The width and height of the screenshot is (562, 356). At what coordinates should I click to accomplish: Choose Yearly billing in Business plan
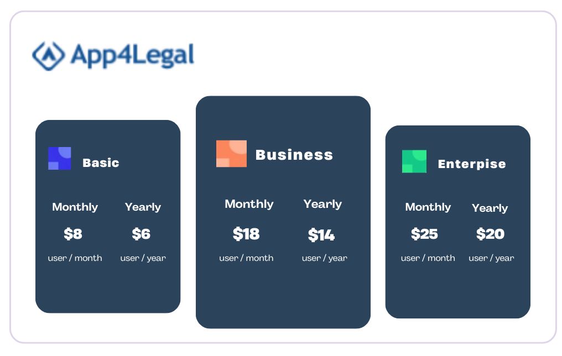tap(322, 204)
